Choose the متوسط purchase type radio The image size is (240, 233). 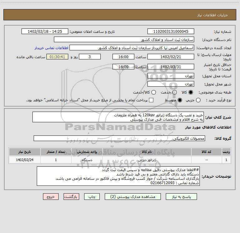(180, 100)
